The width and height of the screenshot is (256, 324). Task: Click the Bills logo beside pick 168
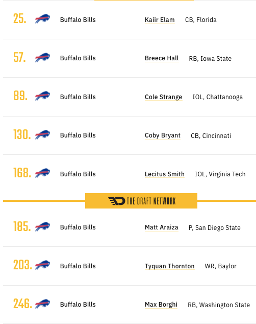coord(42,173)
